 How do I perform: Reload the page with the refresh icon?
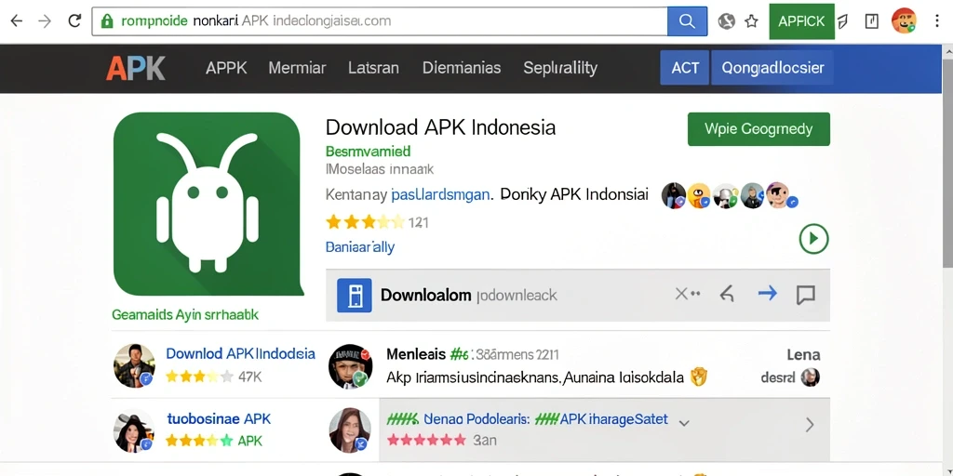coord(74,20)
